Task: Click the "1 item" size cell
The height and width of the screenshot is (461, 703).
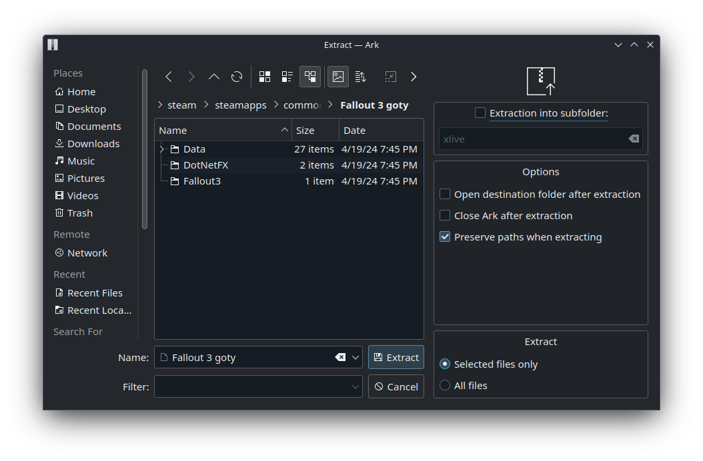Action: tap(319, 181)
